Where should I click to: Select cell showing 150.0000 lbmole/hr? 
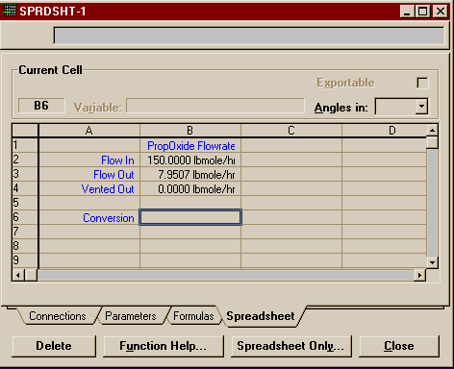(190, 160)
